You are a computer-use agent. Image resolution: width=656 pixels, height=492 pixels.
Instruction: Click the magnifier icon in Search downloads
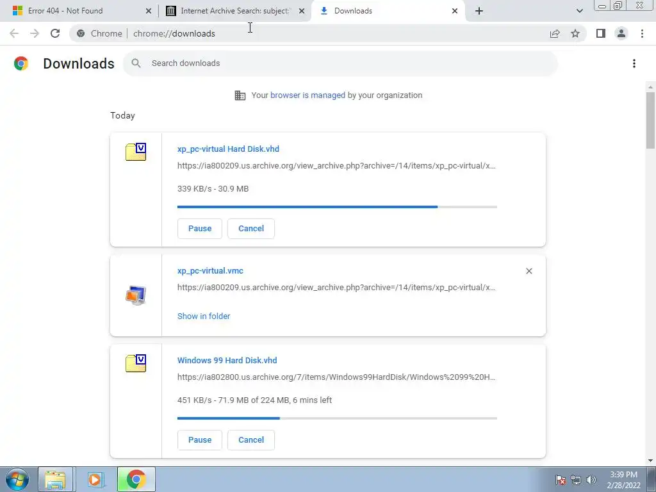pos(136,63)
